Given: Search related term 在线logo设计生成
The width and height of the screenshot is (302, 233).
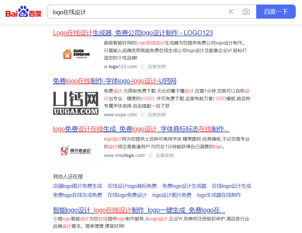Looking at the screenshot, I should click(x=232, y=186).
